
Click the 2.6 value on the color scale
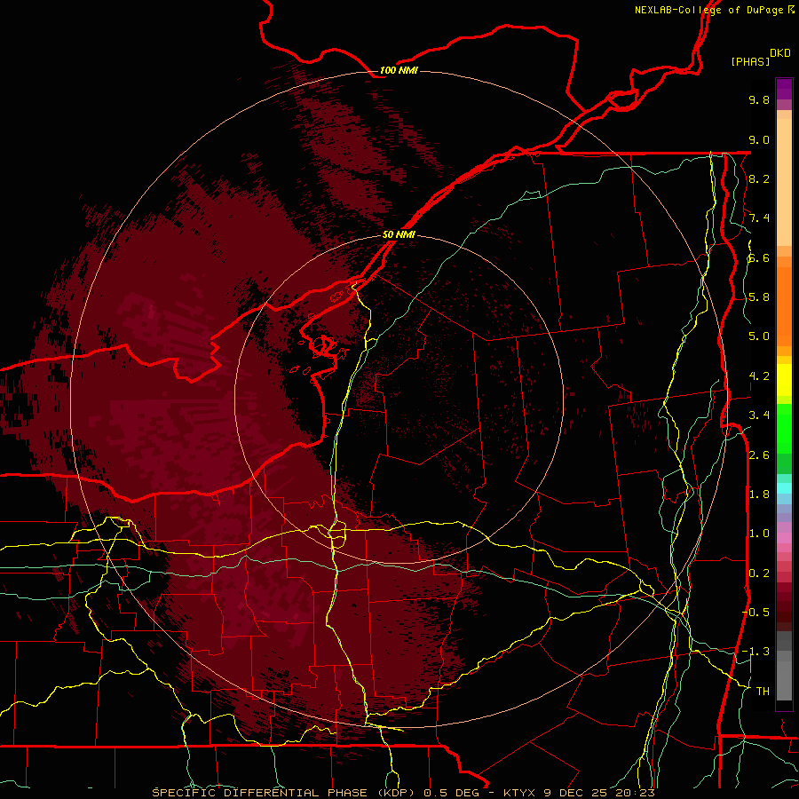tap(759, 455)
